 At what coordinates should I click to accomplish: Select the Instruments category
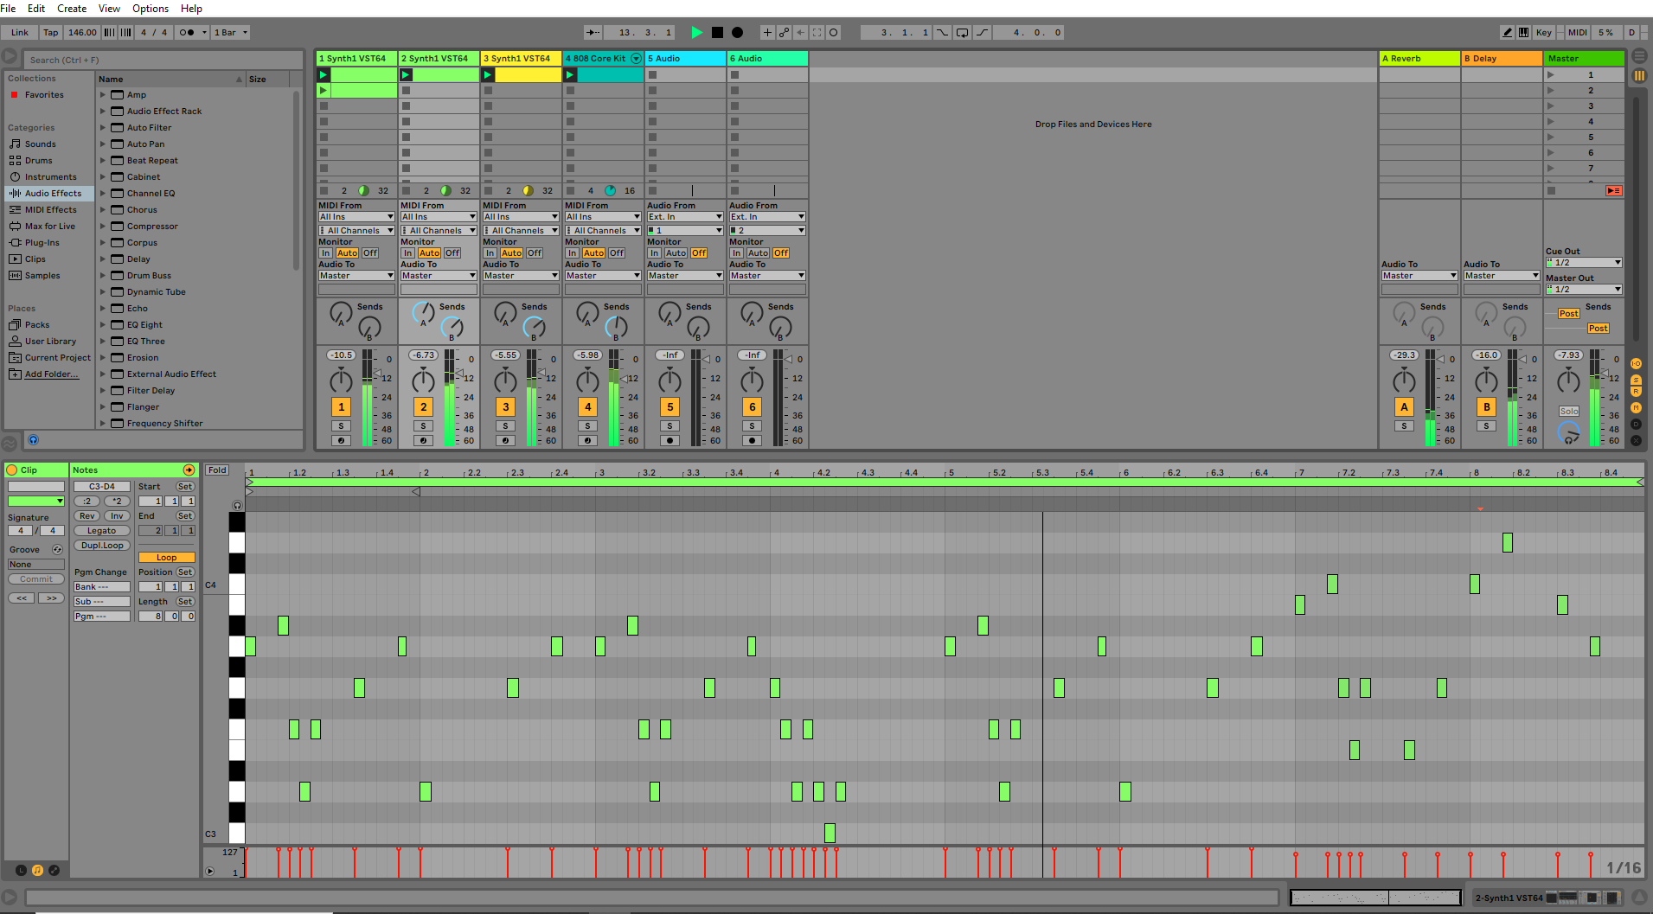50,176
